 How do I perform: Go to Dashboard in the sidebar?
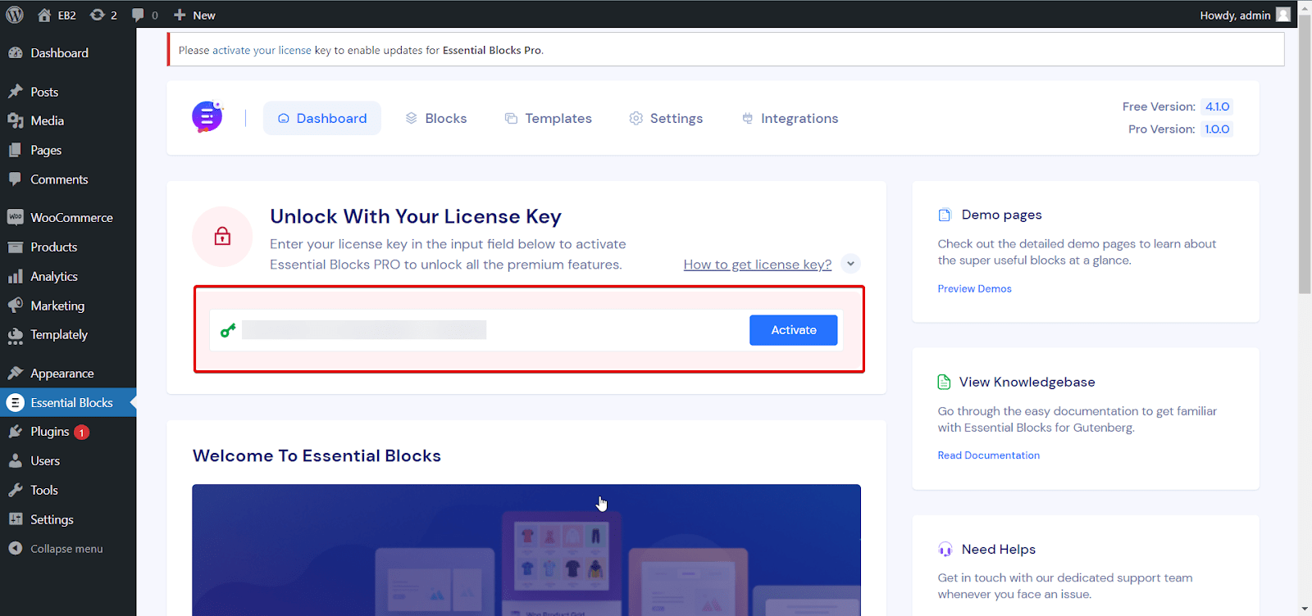click(67, 53)
